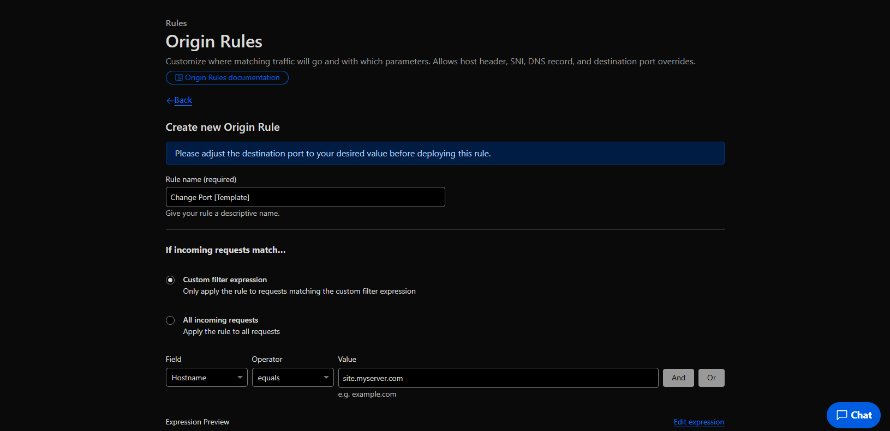Click the Value field containing site.myserver.com
This screenshot has width=890, height=431.
[x=498, y=378]
